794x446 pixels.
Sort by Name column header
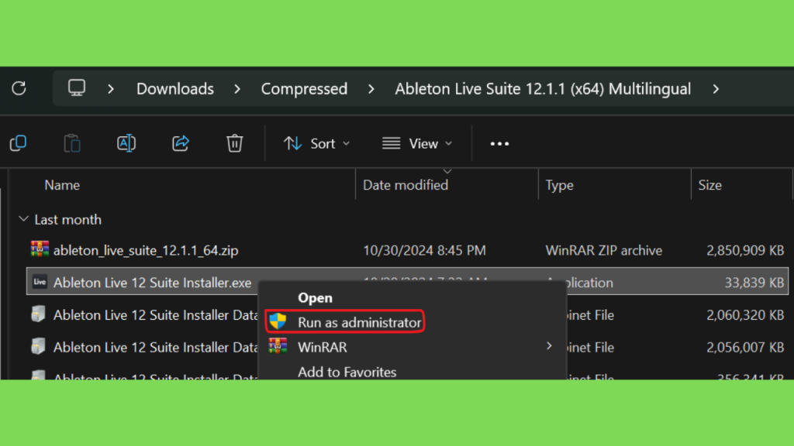point(62,185)
